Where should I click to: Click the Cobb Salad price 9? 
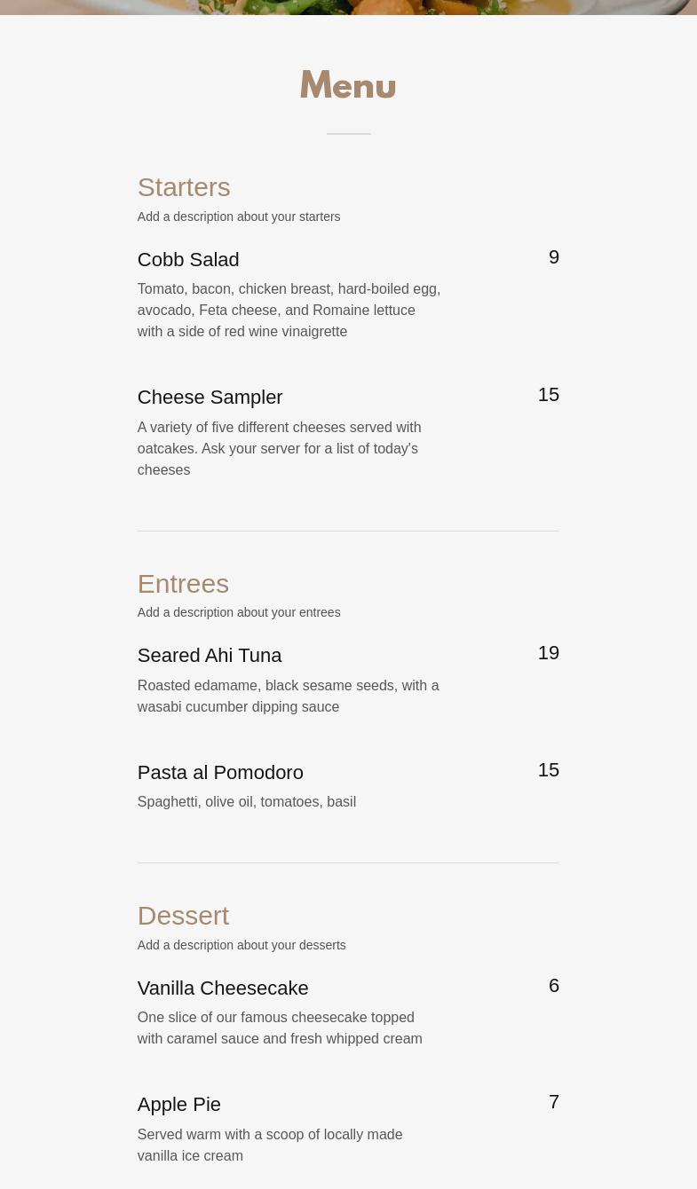pos(554,256)
